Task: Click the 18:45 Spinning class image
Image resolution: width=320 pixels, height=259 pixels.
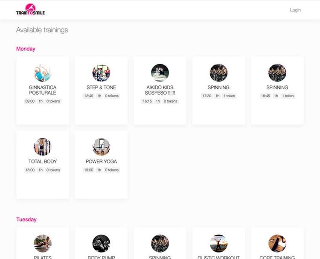Action: pyautogui.click(x=277, y=73)
